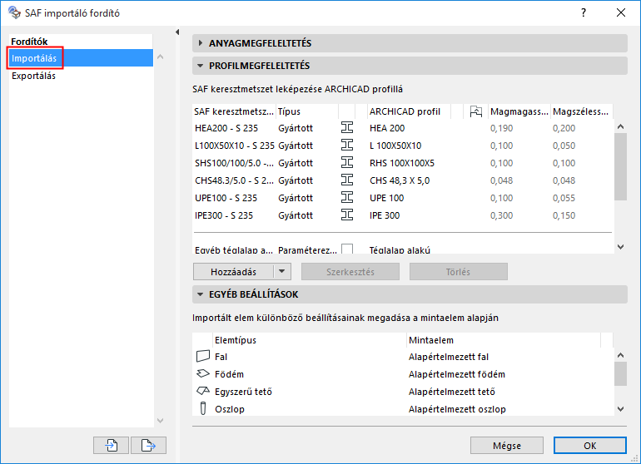Click the export translator icon button
Image resolution: width=641 pixels, height=464 pixels.
pos(148,445)
